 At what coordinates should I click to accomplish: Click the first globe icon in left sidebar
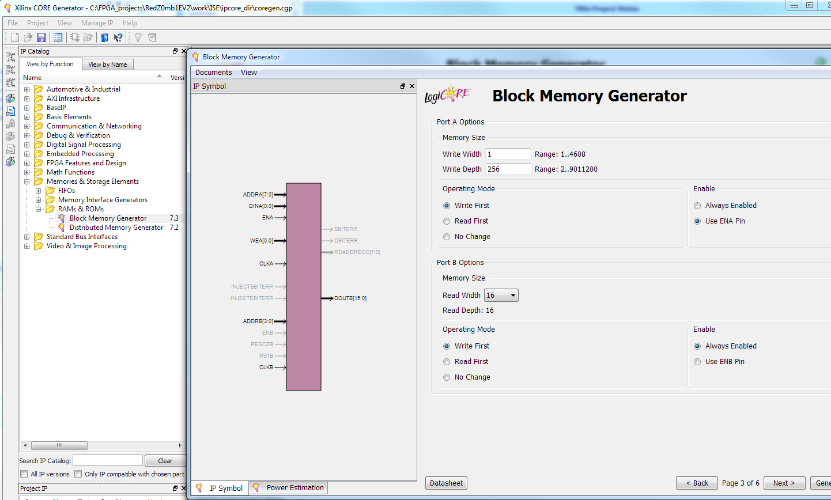tap(10, 99)
